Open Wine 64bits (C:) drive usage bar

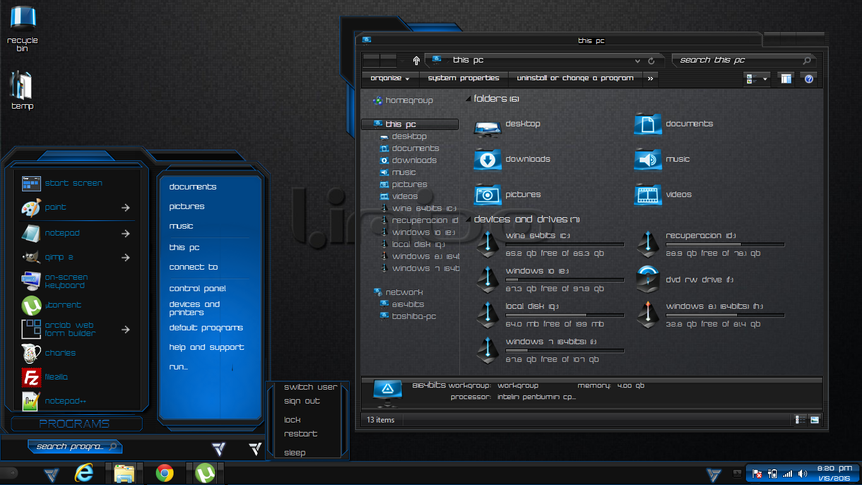(565, 244)
